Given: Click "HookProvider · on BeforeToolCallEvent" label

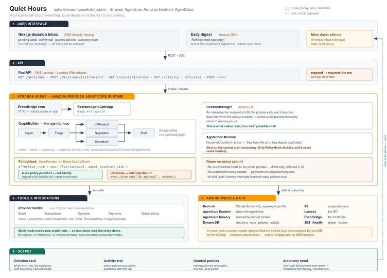Looking at the screenshot, I should 64,162.
